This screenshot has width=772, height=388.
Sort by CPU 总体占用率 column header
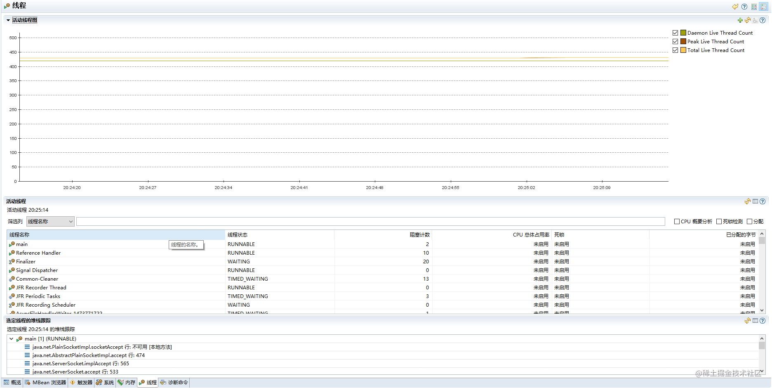492,235
